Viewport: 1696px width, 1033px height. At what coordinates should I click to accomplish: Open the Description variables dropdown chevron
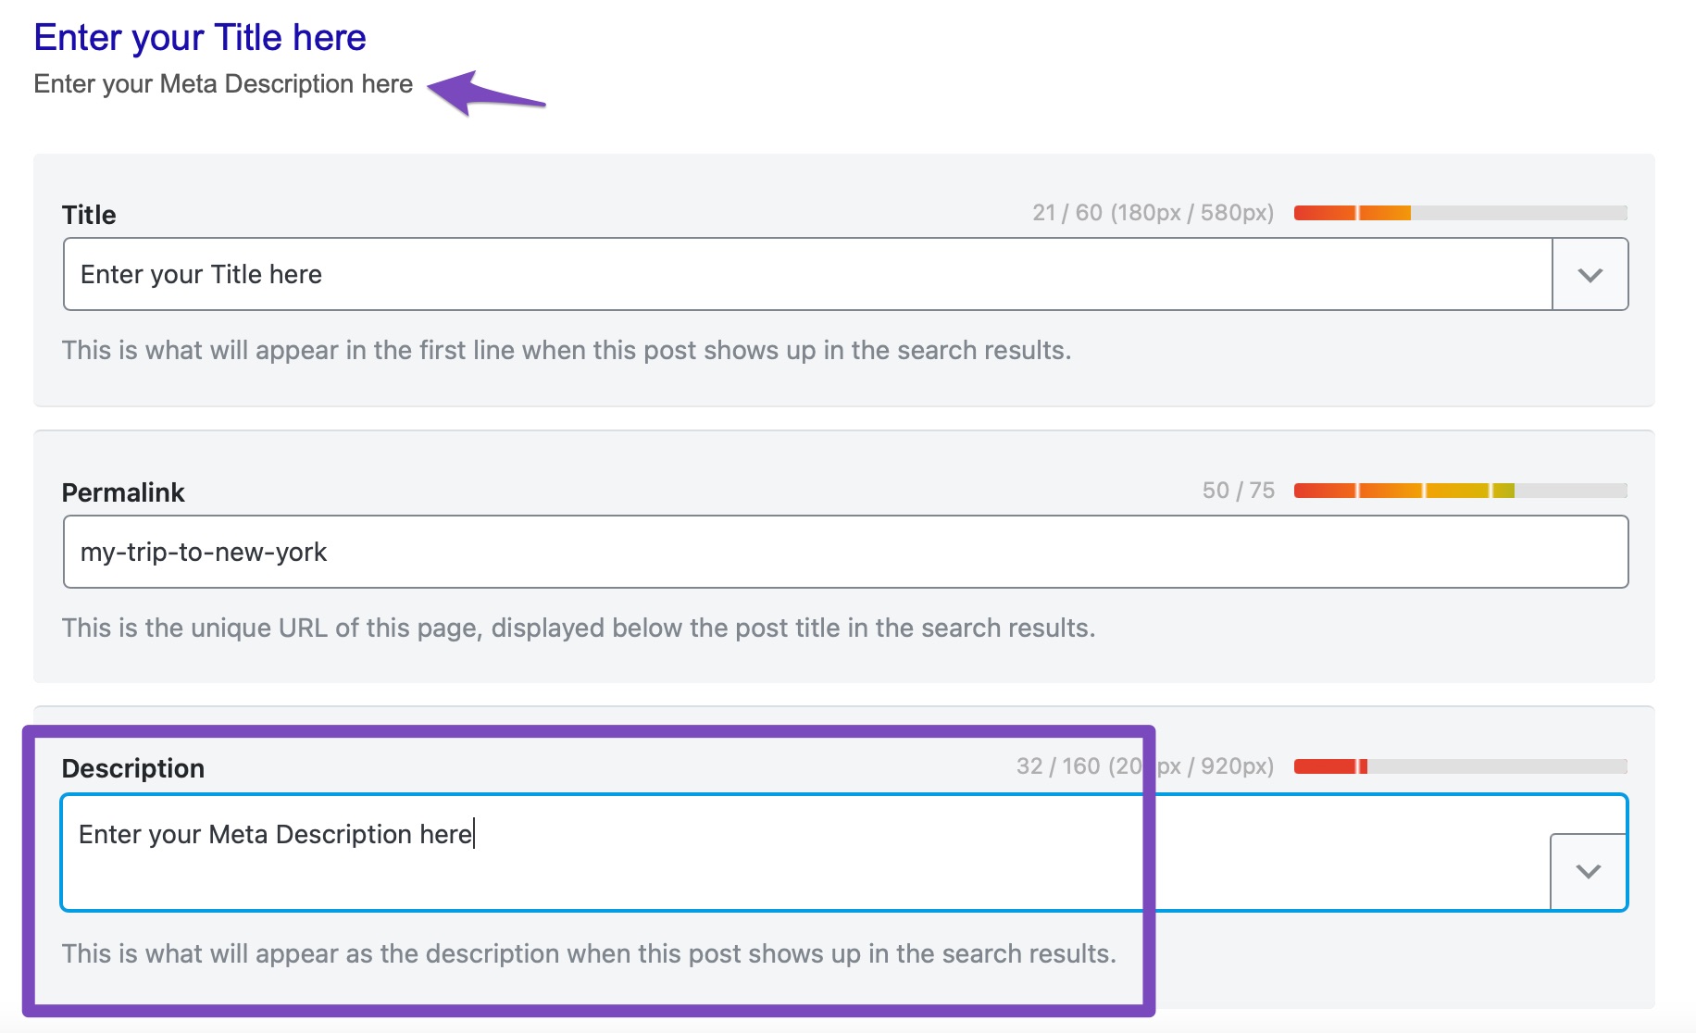[1587, 870]
